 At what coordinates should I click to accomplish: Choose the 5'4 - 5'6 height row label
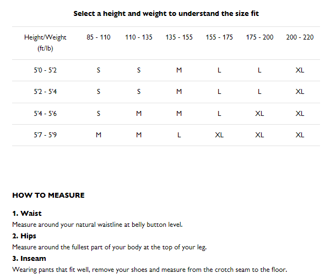point(45,114)
